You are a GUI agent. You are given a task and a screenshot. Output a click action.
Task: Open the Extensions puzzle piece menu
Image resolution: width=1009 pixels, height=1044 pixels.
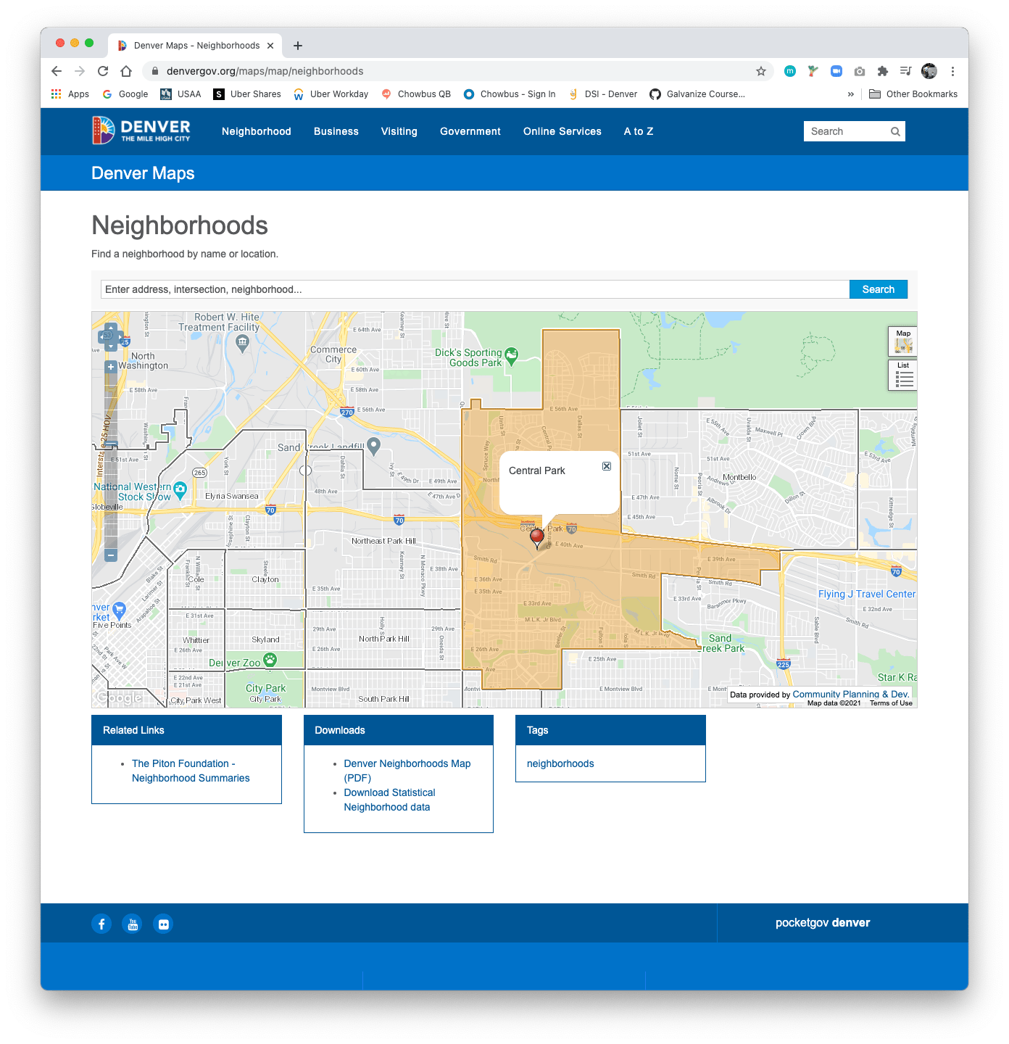click(883, 71)
